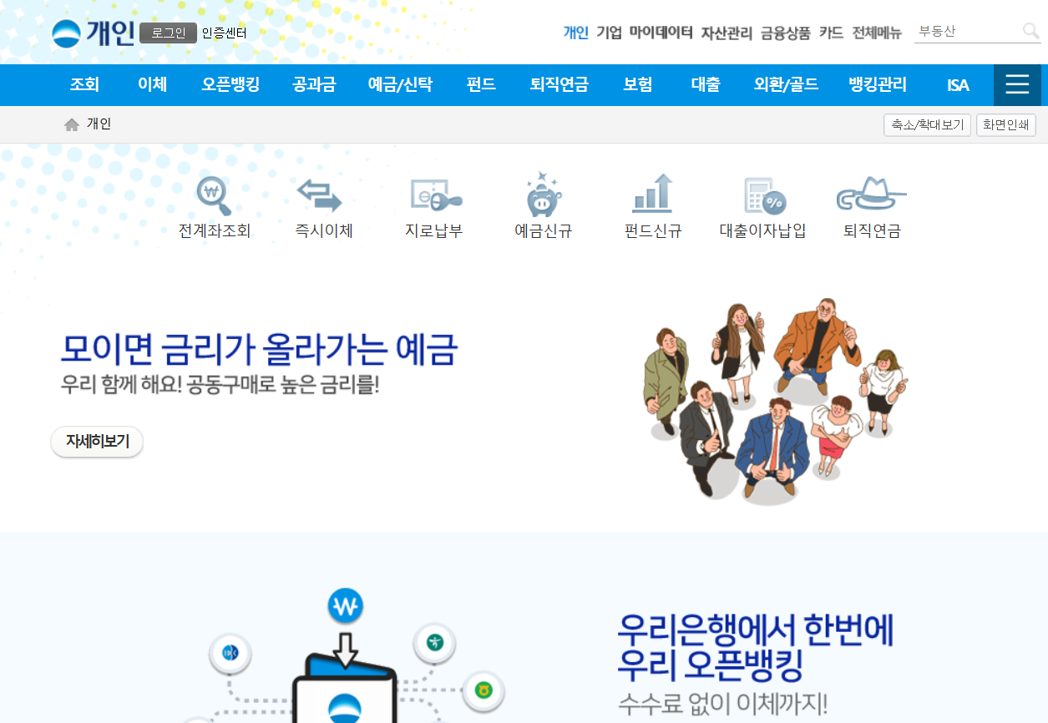Expand the full menu with the hamburger icon
1048x723 pixels.
pyautogui.click(x=1017, y=84)
